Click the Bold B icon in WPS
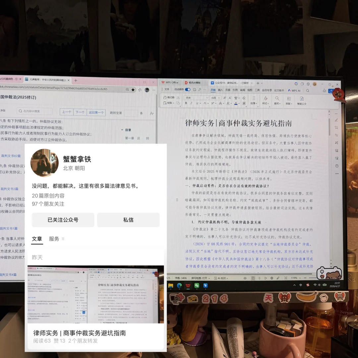 click(186, 103)
